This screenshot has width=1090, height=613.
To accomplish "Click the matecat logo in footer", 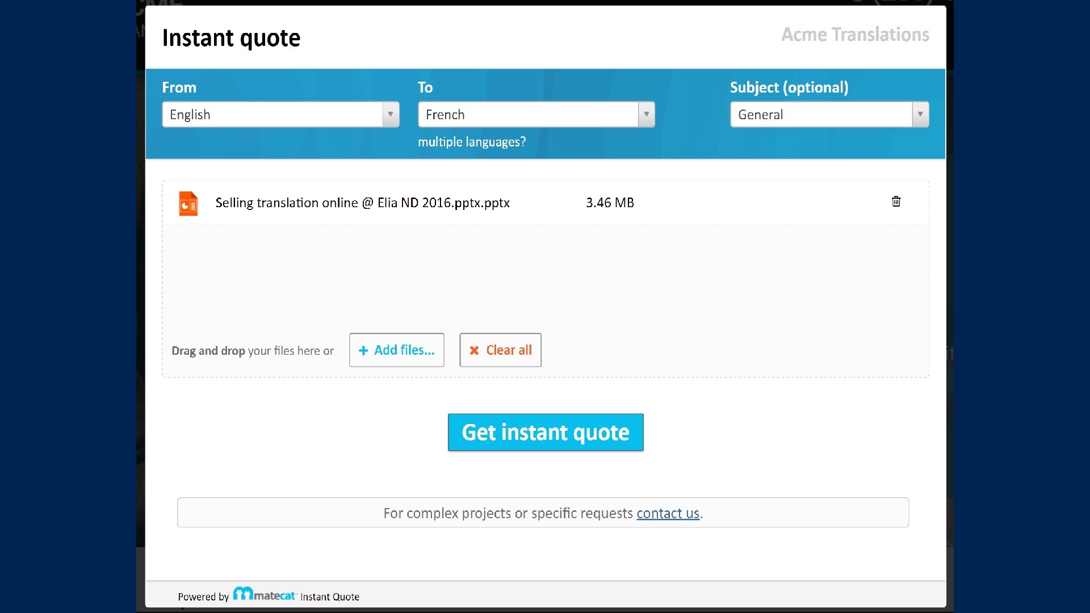I will pyautogui.click(x=265, y=595).
